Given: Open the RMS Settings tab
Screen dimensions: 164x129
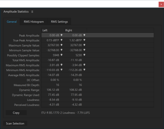Looking at the screenshot, I should pos(59,22).
